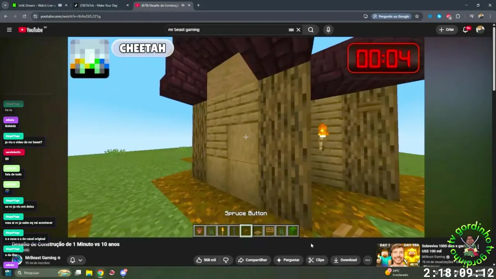
Task: Open the on-screen keyboard in search box
Action: (291, 30)
